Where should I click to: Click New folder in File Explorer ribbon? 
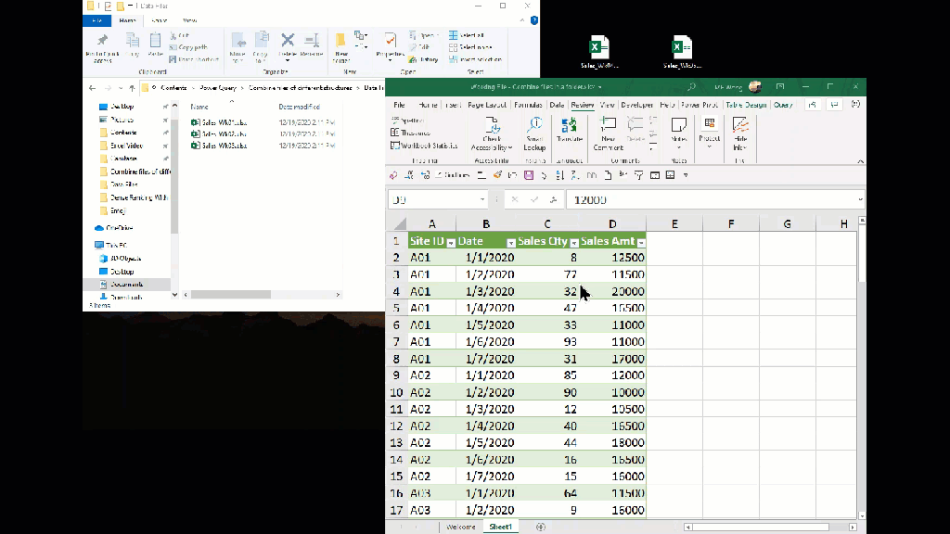pos(340,44)
